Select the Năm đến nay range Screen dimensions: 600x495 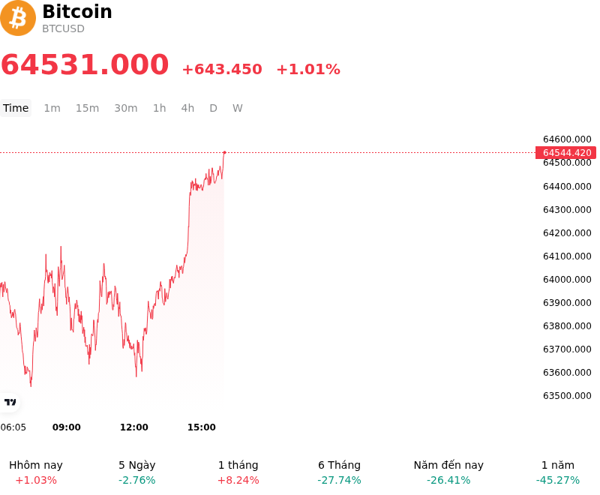pos(448,472)
